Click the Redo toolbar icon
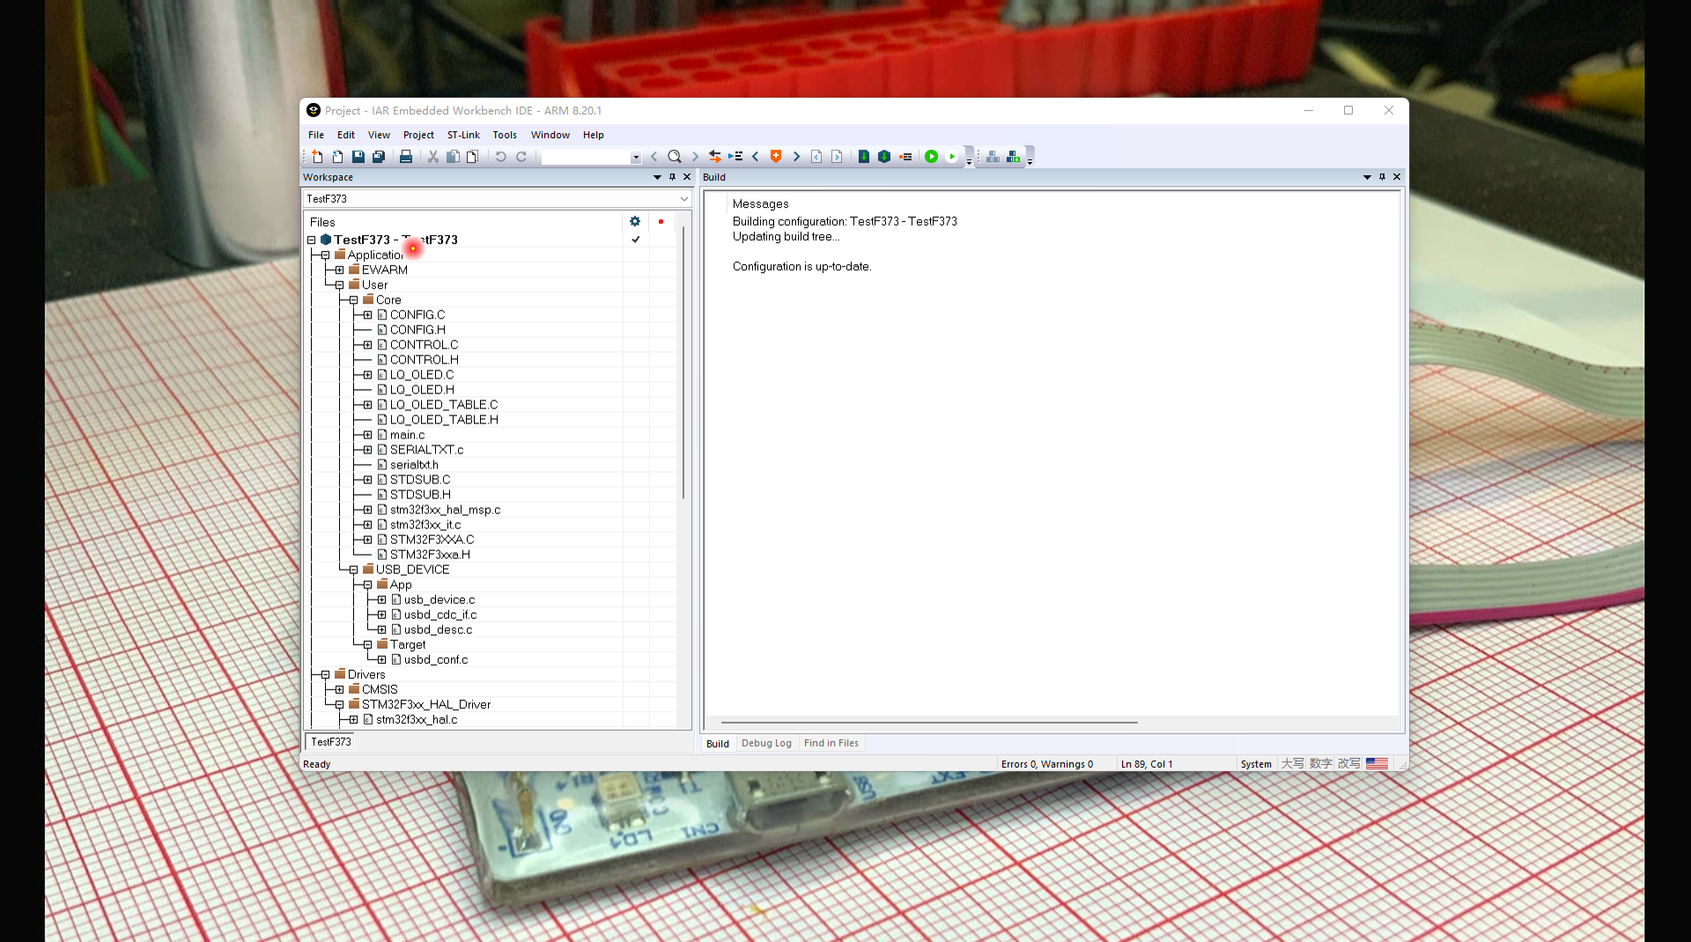Image resolution: width=1691 pixels, height=942 pixels. (521, 157)
